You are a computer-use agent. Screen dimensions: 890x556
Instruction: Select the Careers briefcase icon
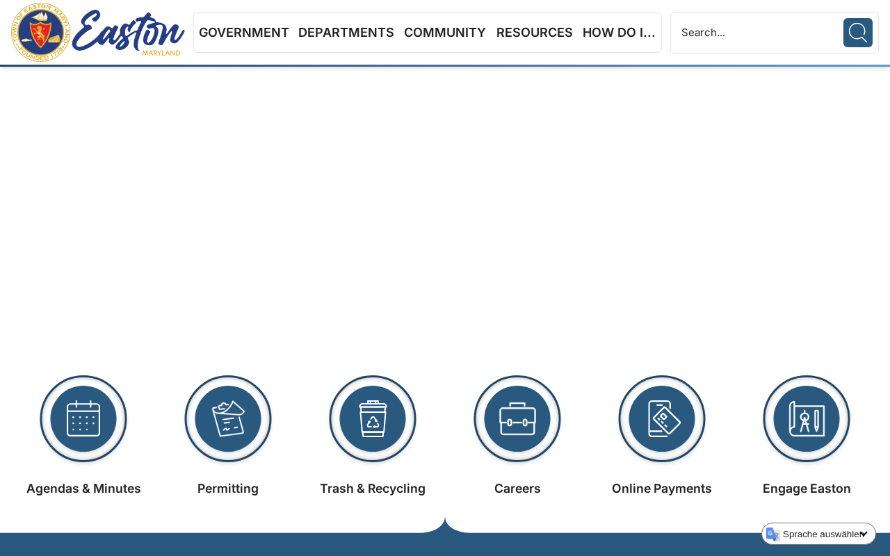[x=517, y=419]
